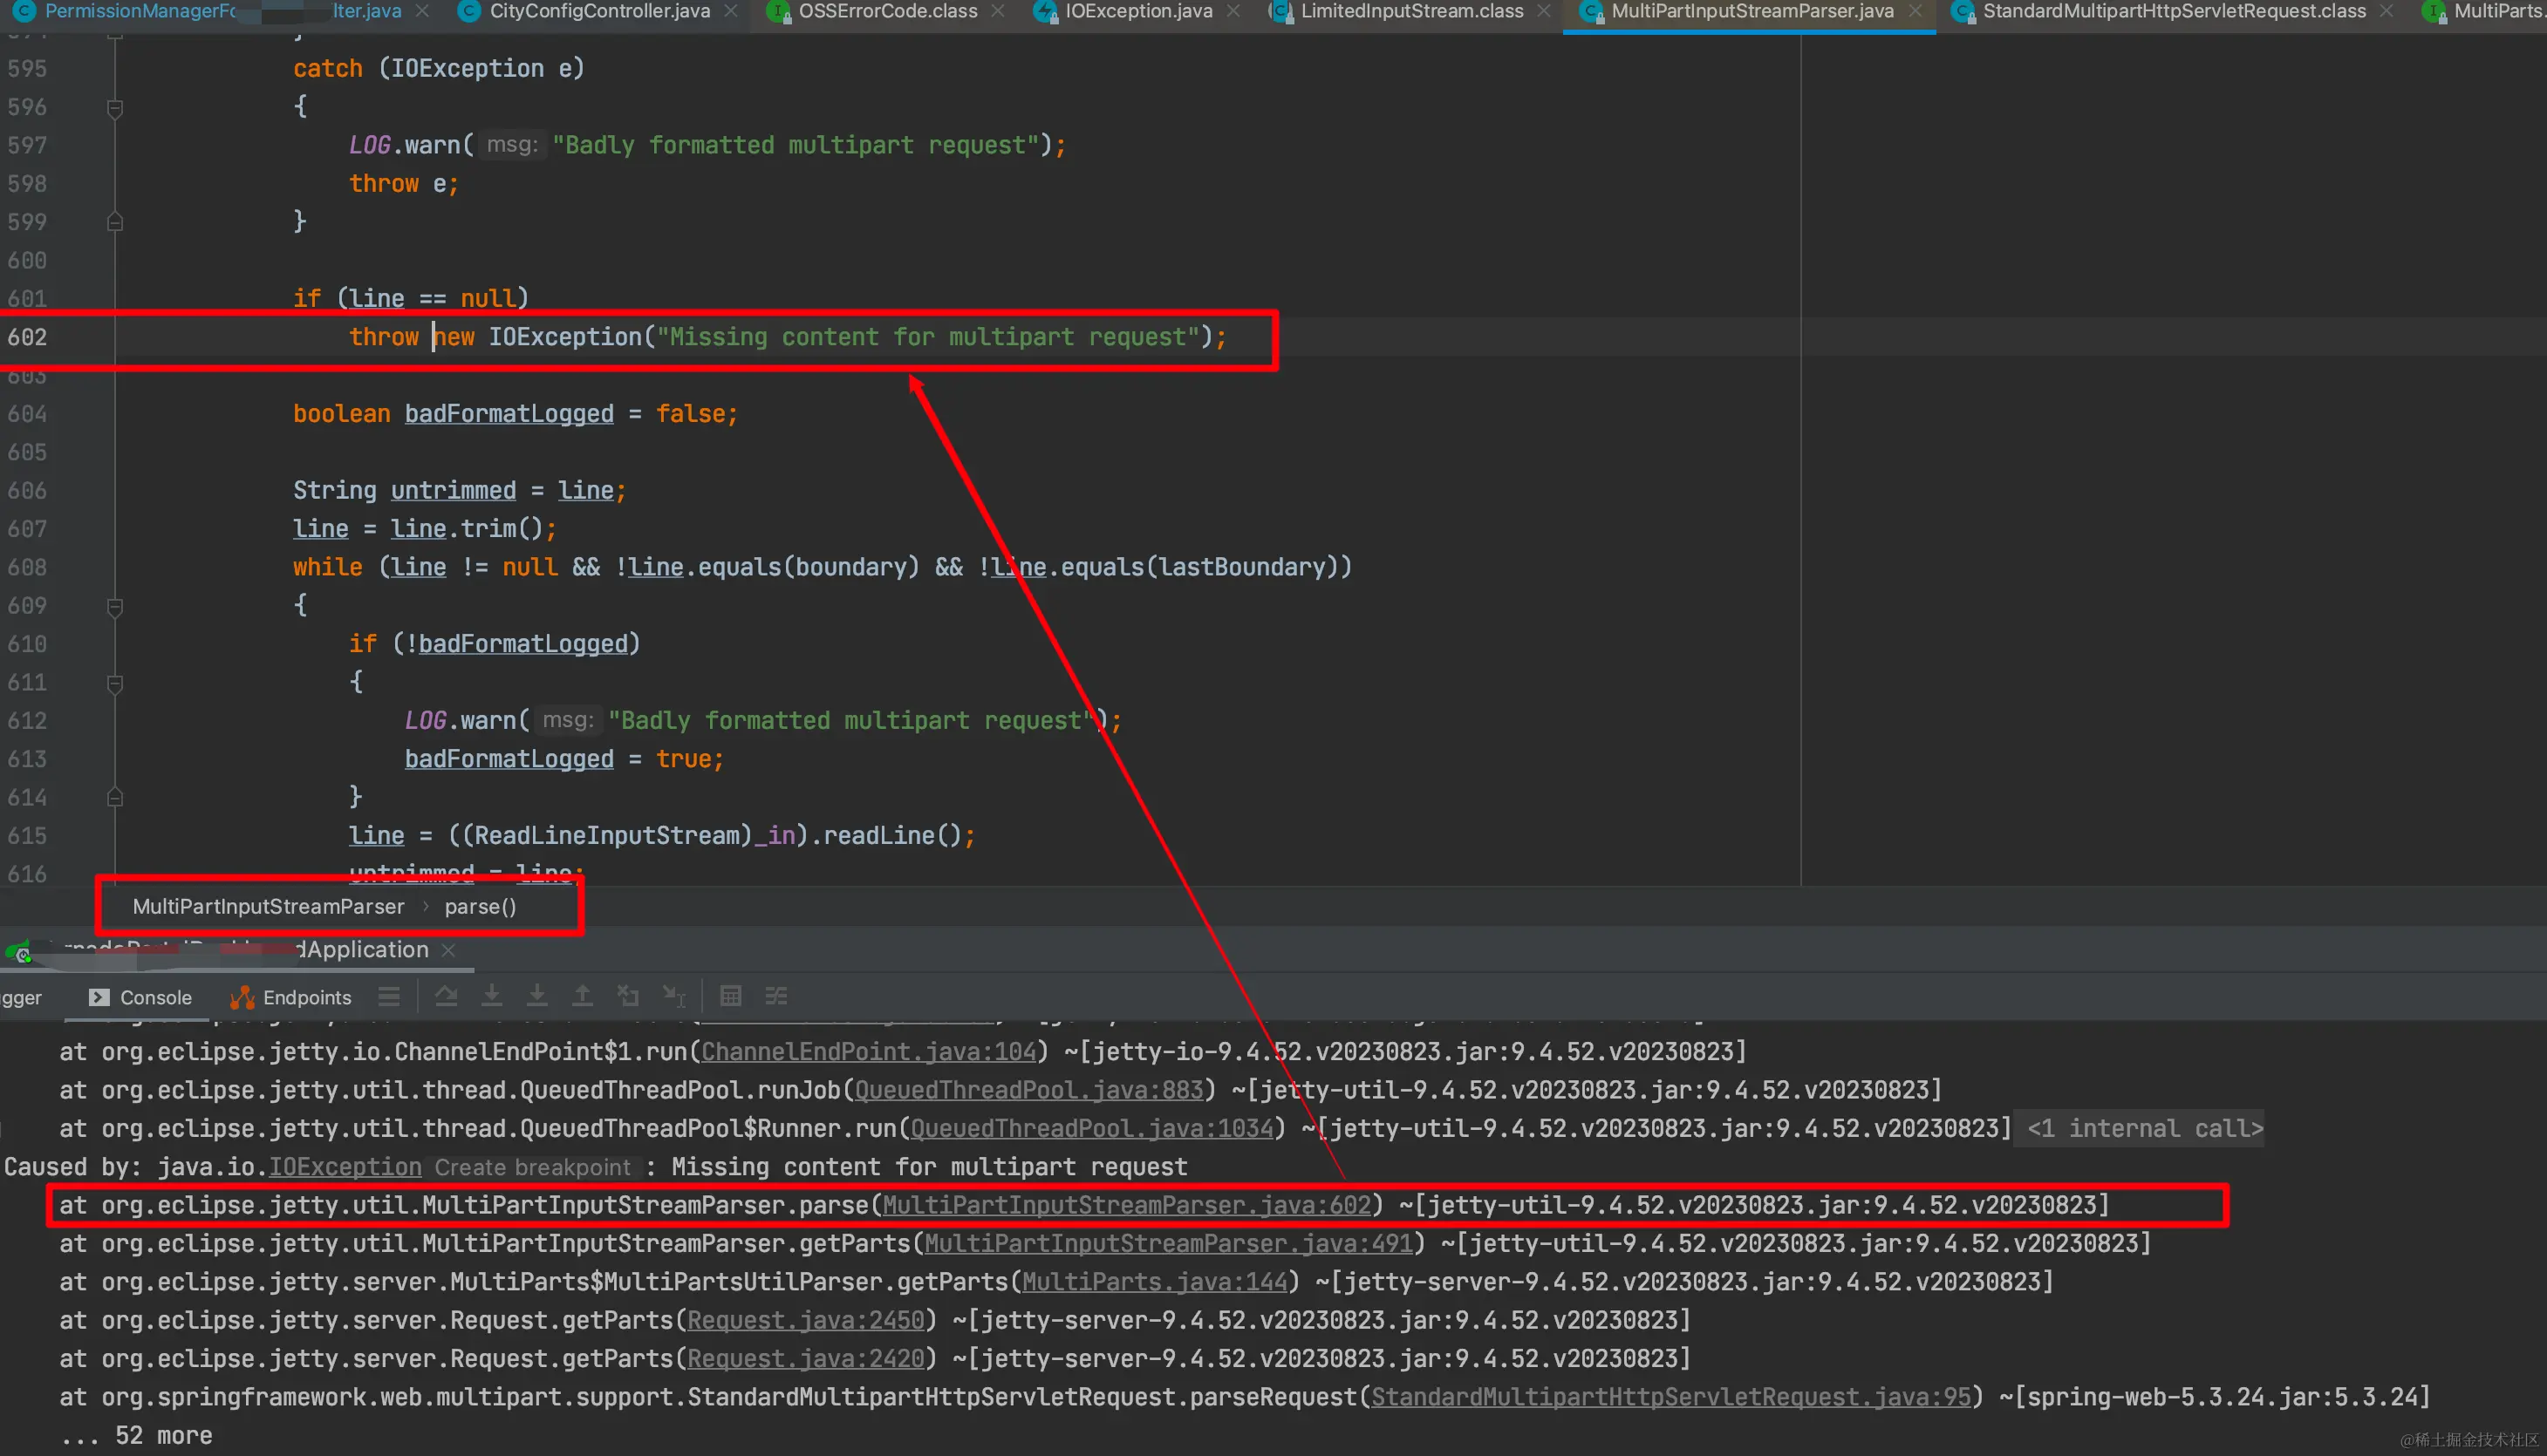Screen dimensions: 2547x1456
Task: Open the Request.java:2450 stack trace link
Action: [x=805, y=1321]
